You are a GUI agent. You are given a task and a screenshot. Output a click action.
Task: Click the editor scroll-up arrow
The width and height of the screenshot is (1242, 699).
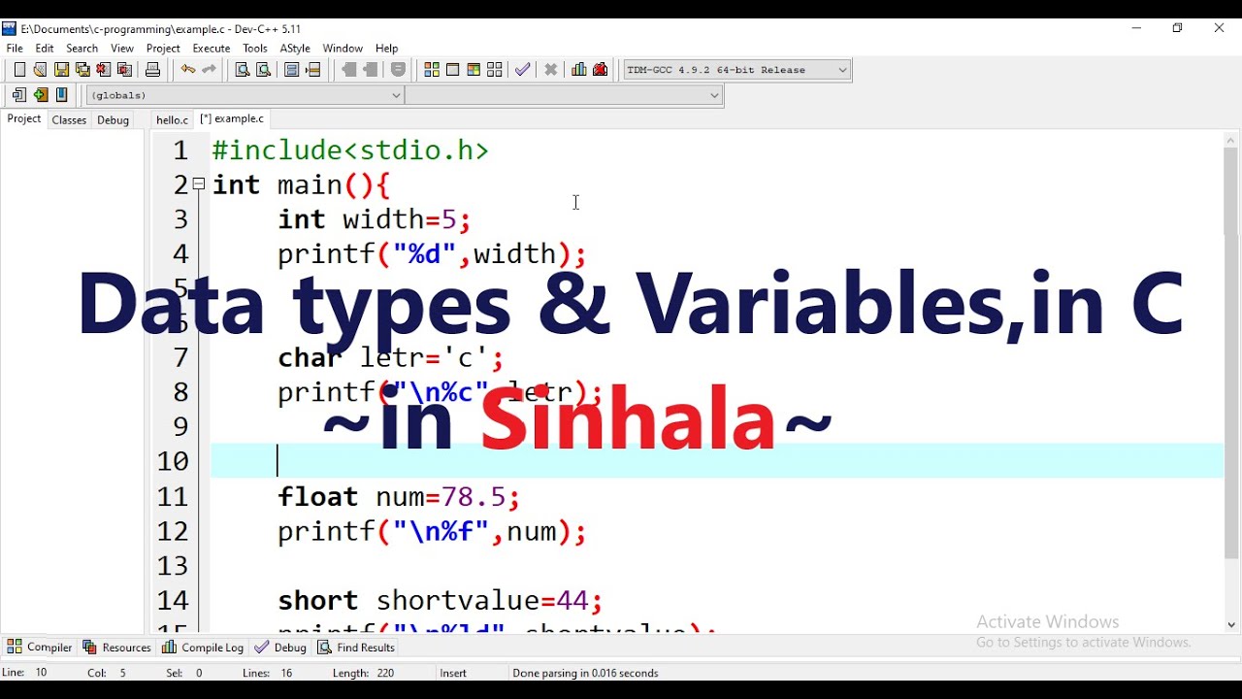pyautogui.click(x=1231, y=140)
